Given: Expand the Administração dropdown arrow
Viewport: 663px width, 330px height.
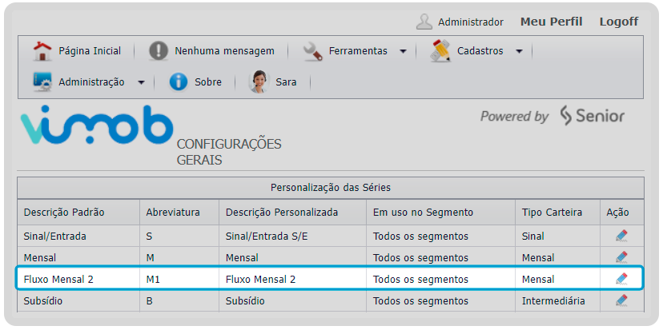Looking at the screenshot, I should coord(141,82).
